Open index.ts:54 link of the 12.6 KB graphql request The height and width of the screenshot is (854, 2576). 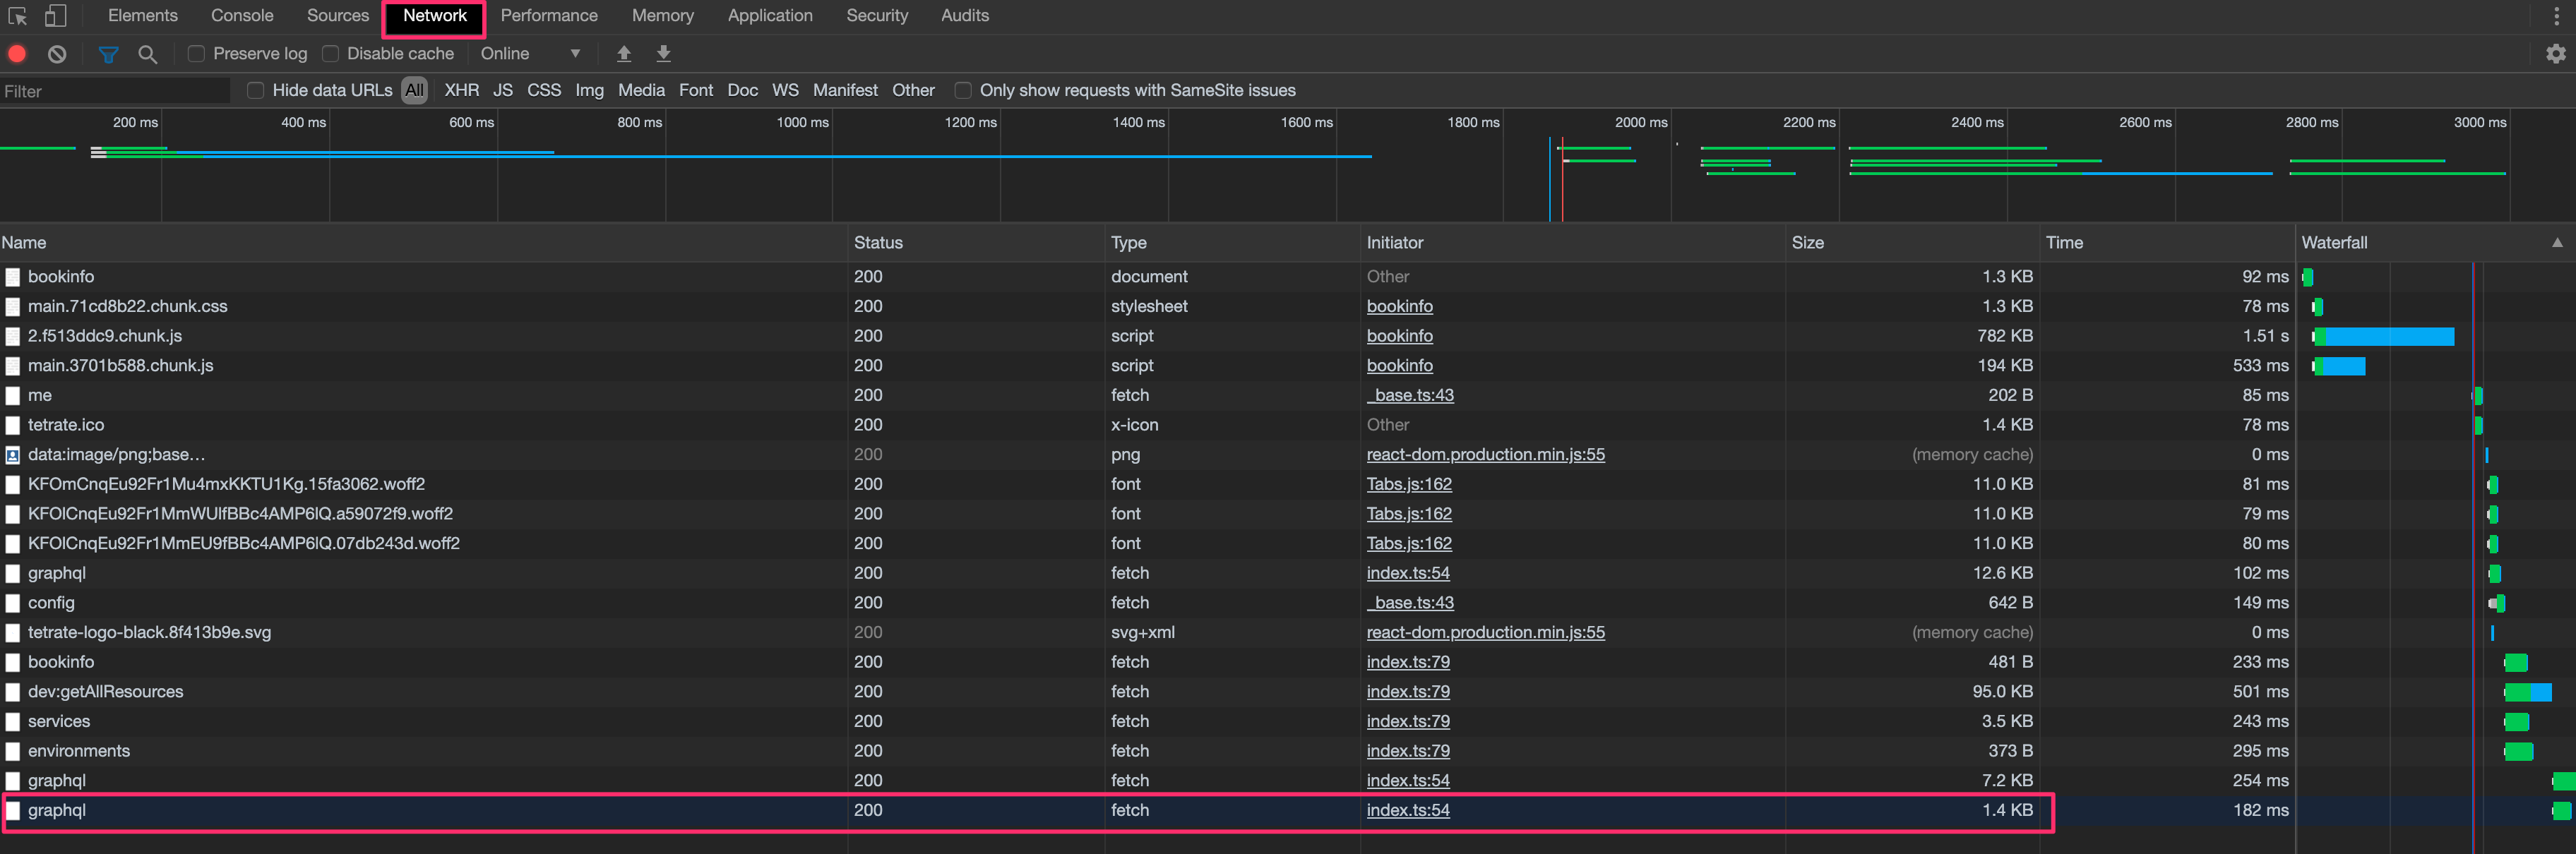click(x=1408, y=574)
